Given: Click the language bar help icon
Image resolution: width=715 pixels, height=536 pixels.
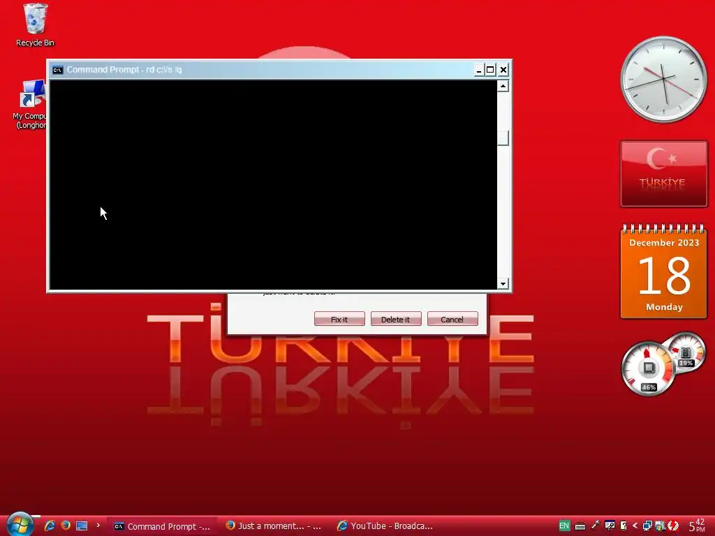Looking at the screenshot, I should point(624,526).
